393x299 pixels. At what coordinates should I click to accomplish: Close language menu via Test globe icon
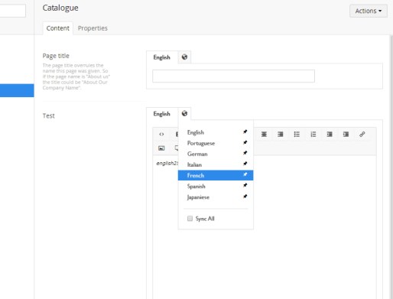(x=184, y=113)
